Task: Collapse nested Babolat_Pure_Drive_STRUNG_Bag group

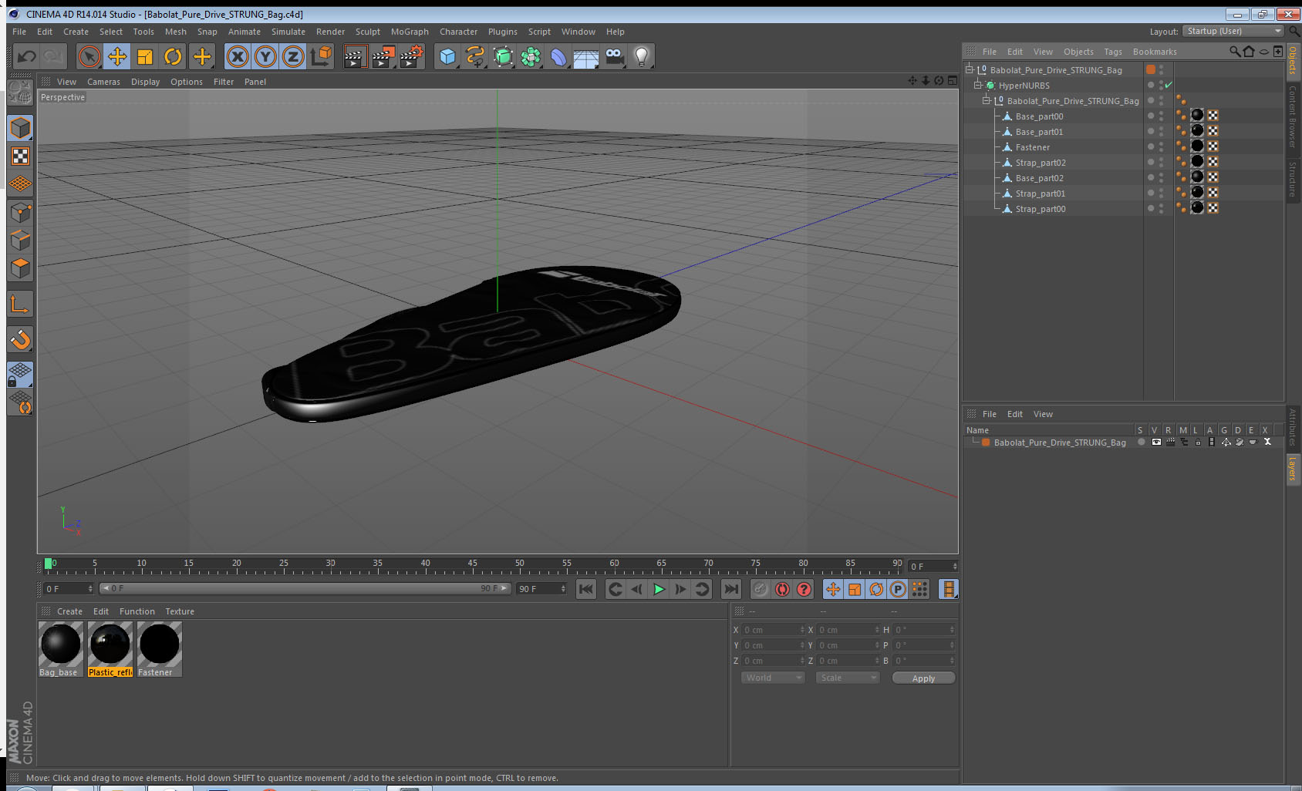Action: coord(986,100)
